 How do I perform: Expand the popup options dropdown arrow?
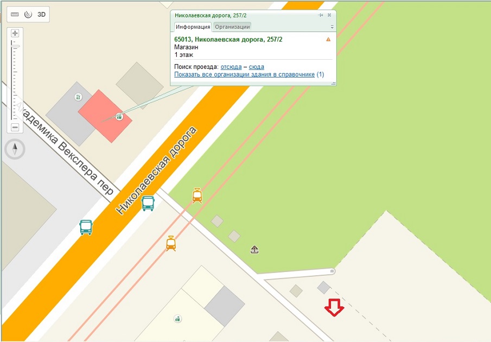coord(332,27)
